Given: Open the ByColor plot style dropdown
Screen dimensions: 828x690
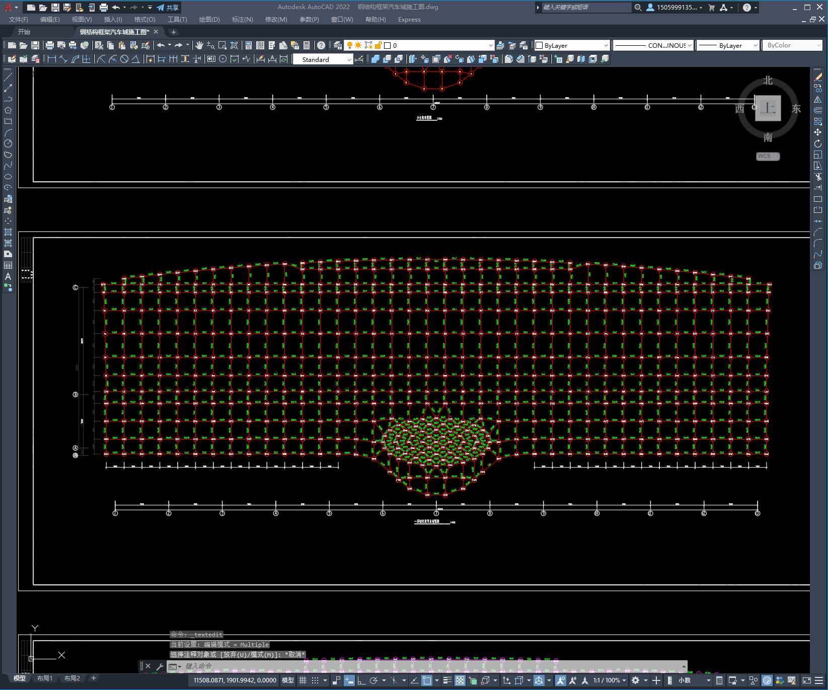Looking at the screenshot, I should point(793,45).
